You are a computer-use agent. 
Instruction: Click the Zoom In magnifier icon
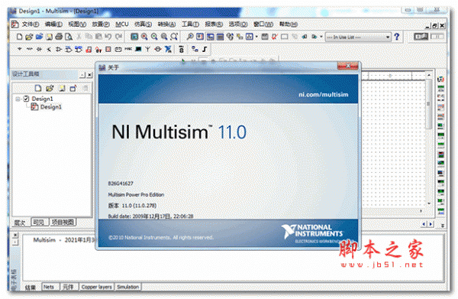click(144, 37)
